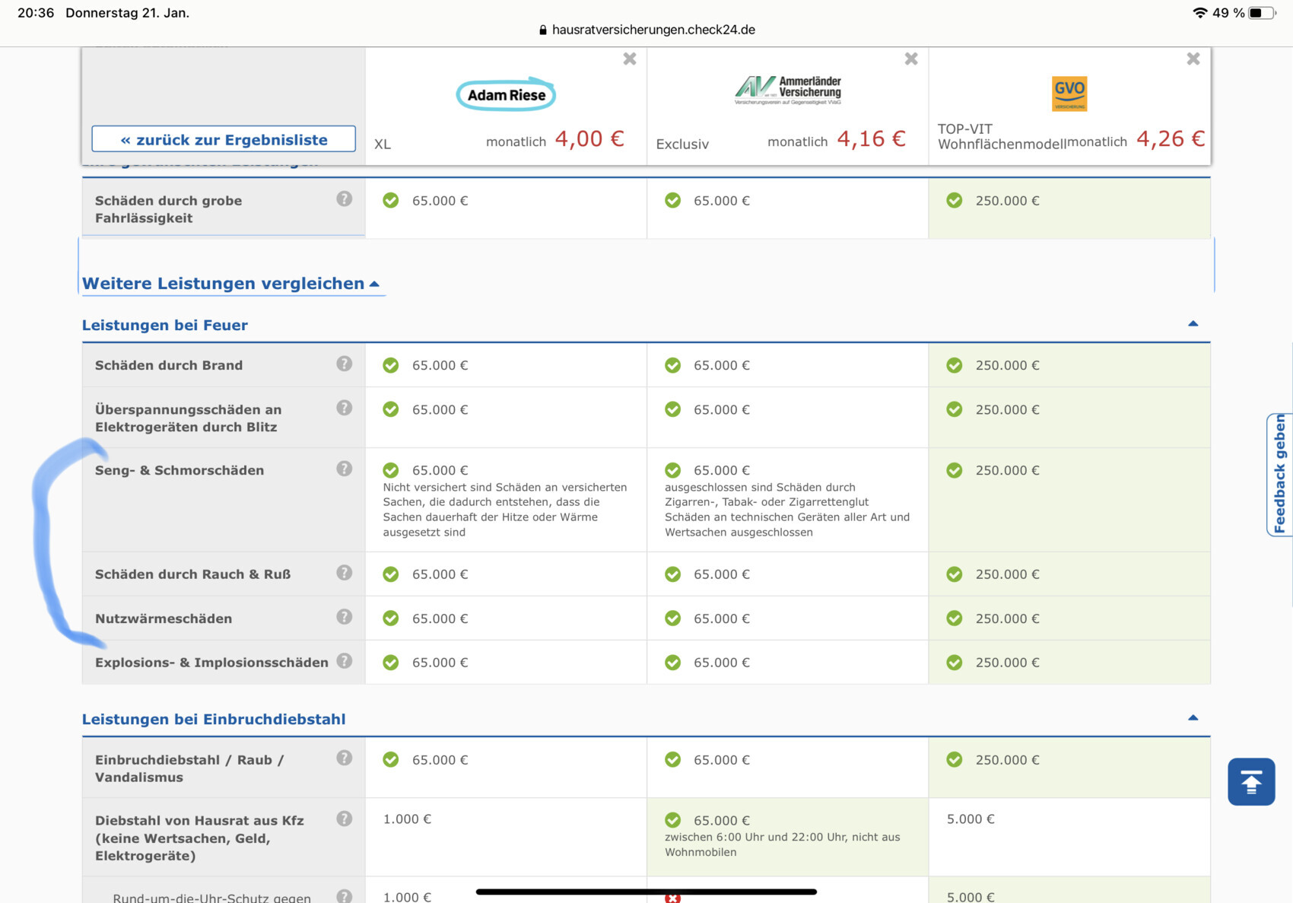Viewport: 1293px width, 903px height.
Task: Open help for Schäden durch Rauch & Ruß
Action: coord(345,573)
